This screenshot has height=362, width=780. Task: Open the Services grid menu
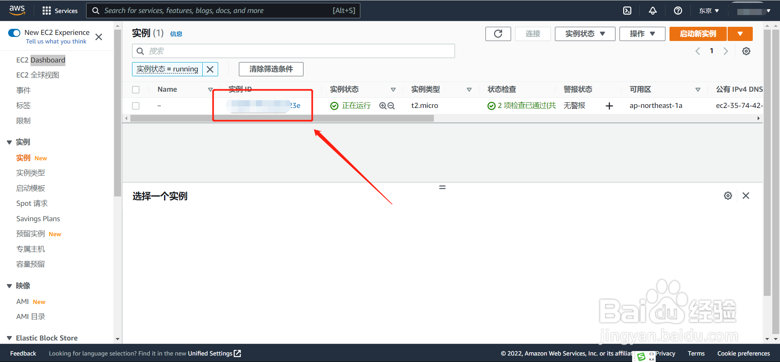click(60, 11)
